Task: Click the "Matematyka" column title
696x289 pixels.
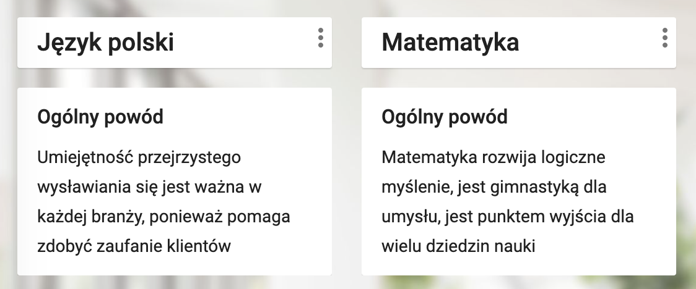Action: [450, 43]
